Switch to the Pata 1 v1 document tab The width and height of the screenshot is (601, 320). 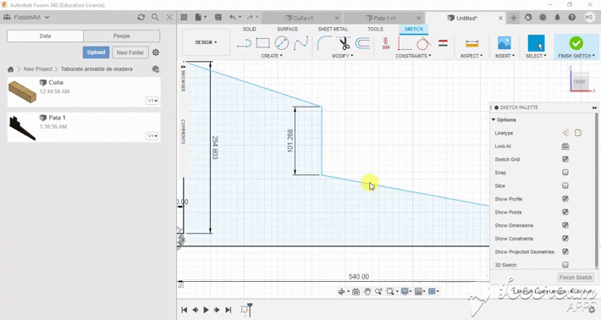tap(383, 18)
